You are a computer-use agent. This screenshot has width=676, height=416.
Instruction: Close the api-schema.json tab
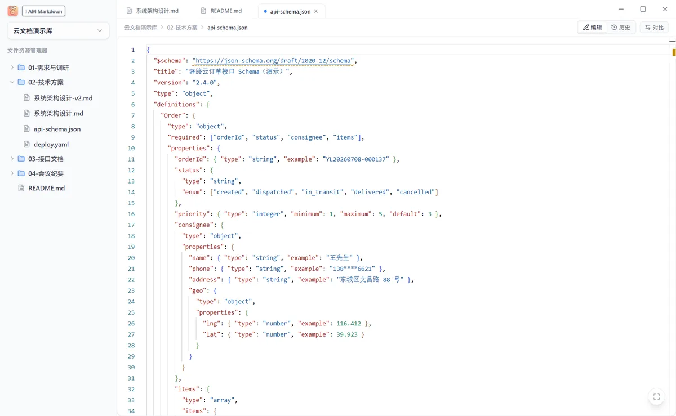click(x=315, y=11)
